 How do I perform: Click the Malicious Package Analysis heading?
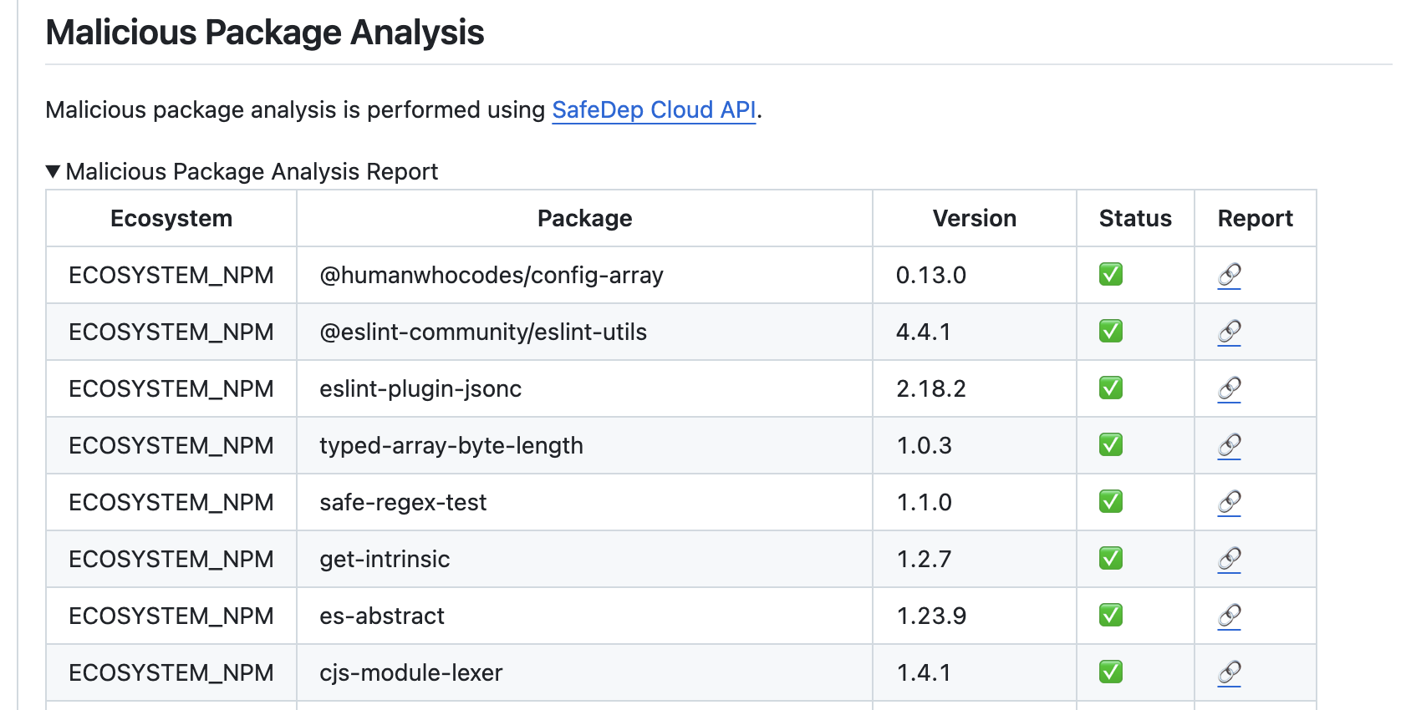click(x=265, y=33)
